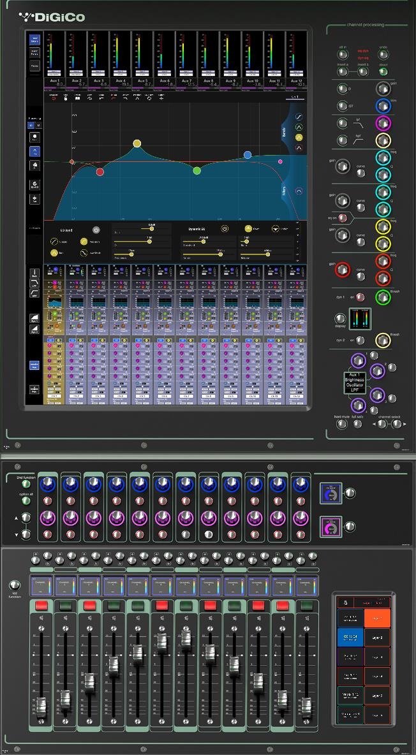416x755 pixels.
Task: Click the lpf filter enable button
Action: pyautogui.click(x=342, y=123)
